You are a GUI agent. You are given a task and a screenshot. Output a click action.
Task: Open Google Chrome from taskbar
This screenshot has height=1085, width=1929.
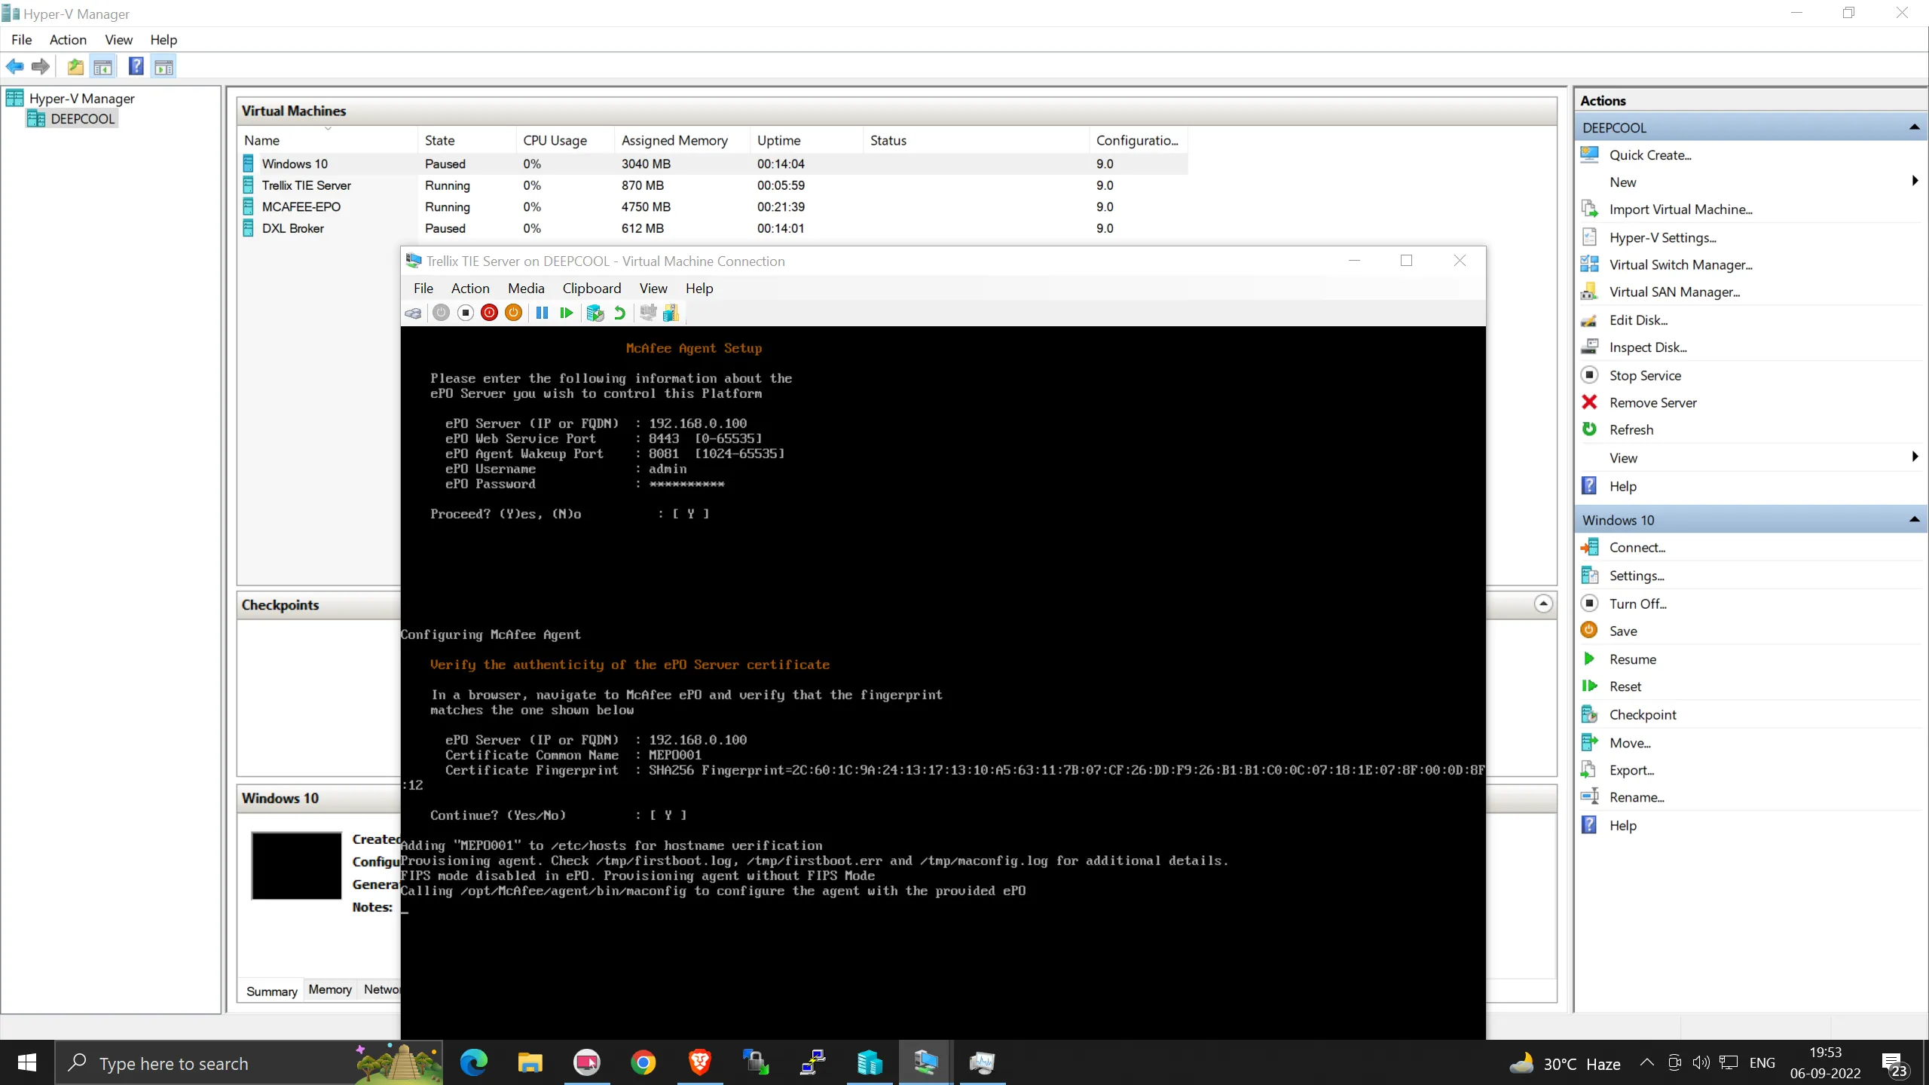pyautogui.click(x=643, y=1063)
